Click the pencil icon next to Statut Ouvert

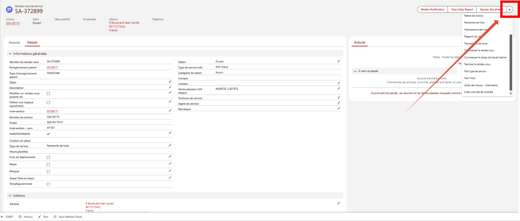coord(339,61)
